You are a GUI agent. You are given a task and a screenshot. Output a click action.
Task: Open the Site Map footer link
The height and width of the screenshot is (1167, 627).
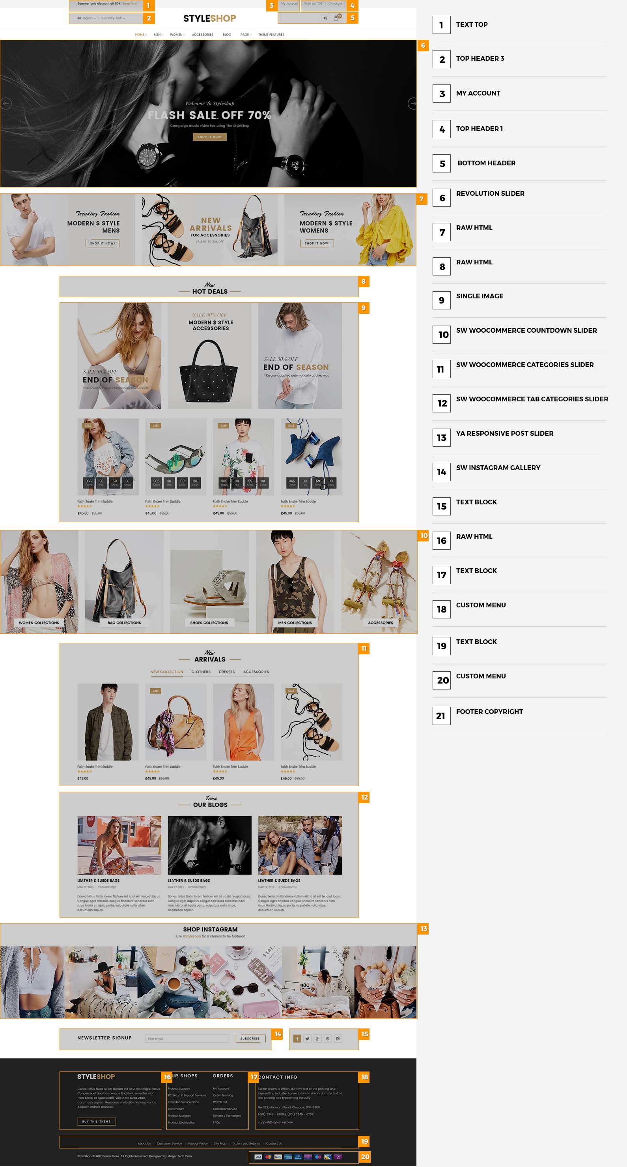click(220, 1143)
